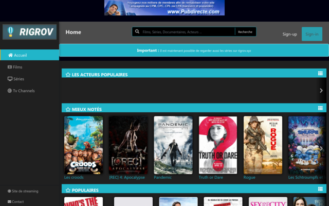
Task: Click the icon beside Tv Channels
Action: pos(10,91)
